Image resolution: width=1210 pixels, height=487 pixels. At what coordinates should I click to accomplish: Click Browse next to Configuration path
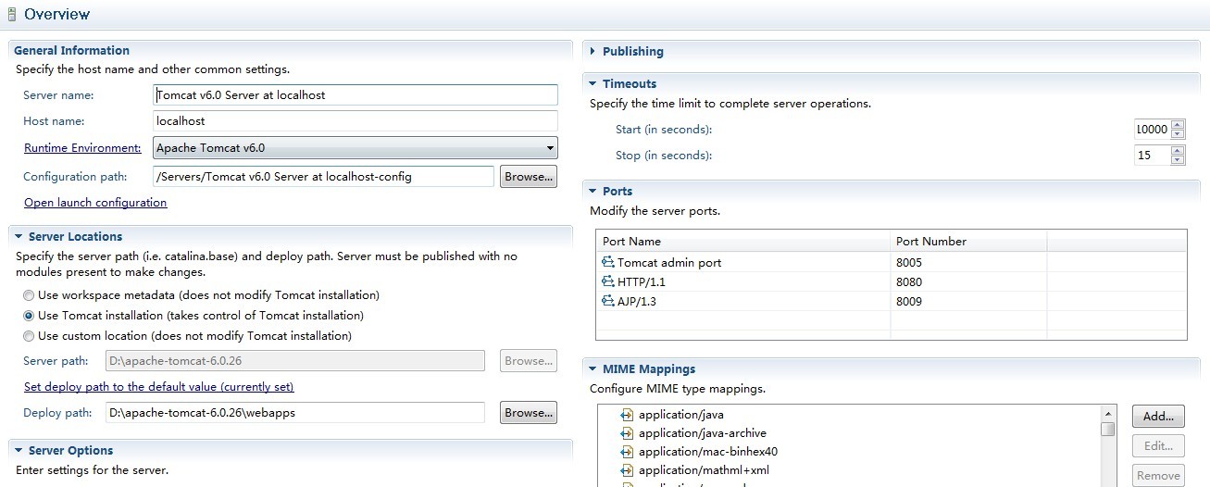(529, 176)
